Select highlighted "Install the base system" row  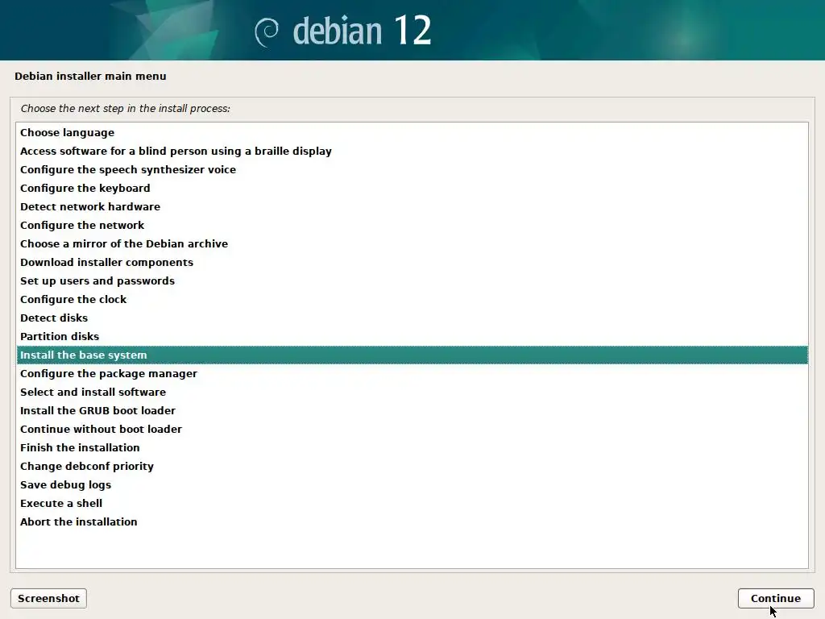412,355
